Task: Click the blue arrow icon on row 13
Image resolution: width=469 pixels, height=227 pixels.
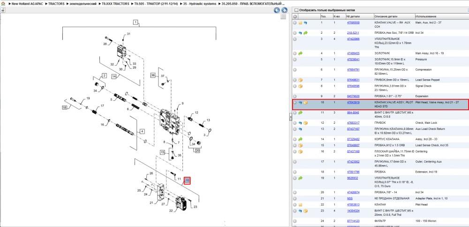Action: (300, 129)
